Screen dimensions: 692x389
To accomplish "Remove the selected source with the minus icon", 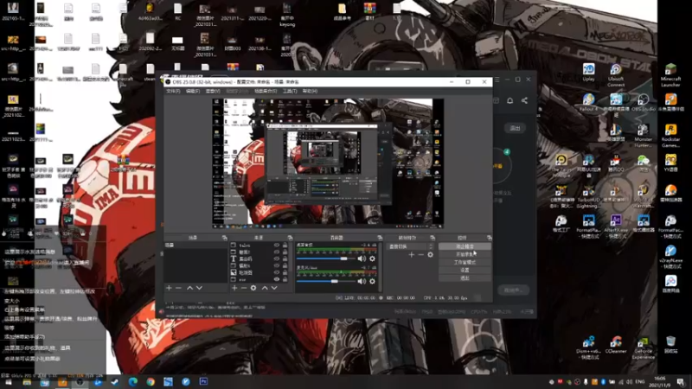I will tap(244, 288).
